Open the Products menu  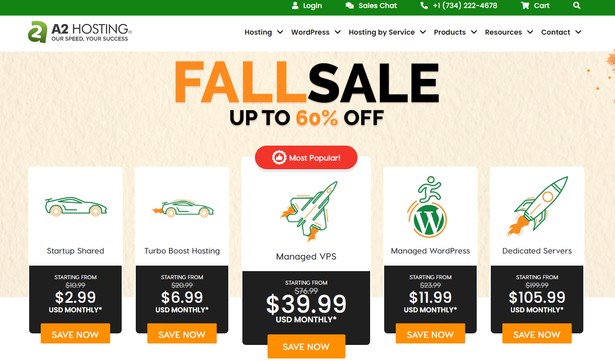(x=455, y=32)
